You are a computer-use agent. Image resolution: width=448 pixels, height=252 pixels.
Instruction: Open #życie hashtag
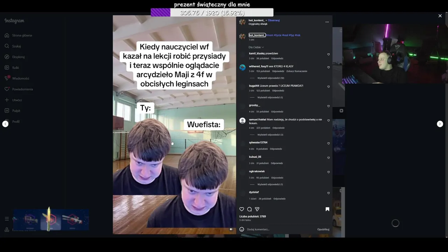click(278, 35)
